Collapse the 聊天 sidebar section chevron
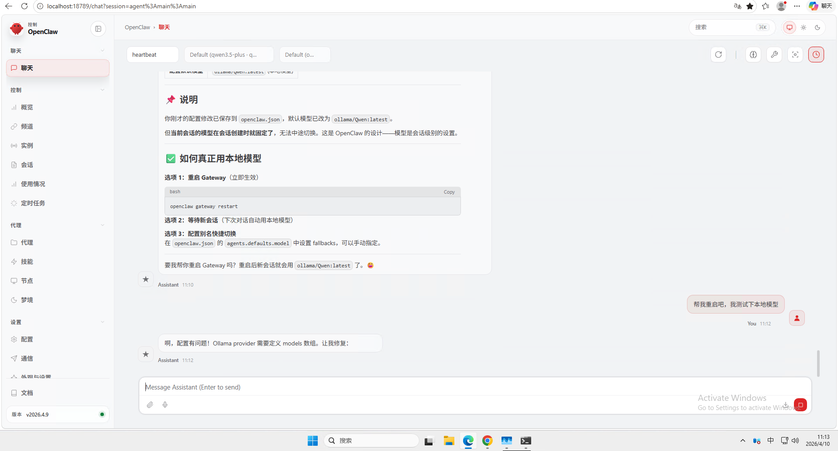The image size is (838, 451). (x=103, y=51)
